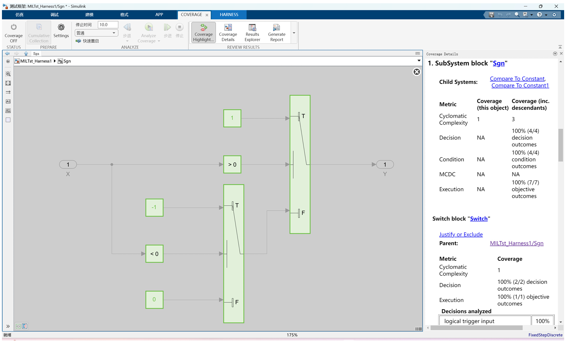Follow the Justify or Exclude link
This screenshot has width=570, height=341.
[x=461, y=234]
